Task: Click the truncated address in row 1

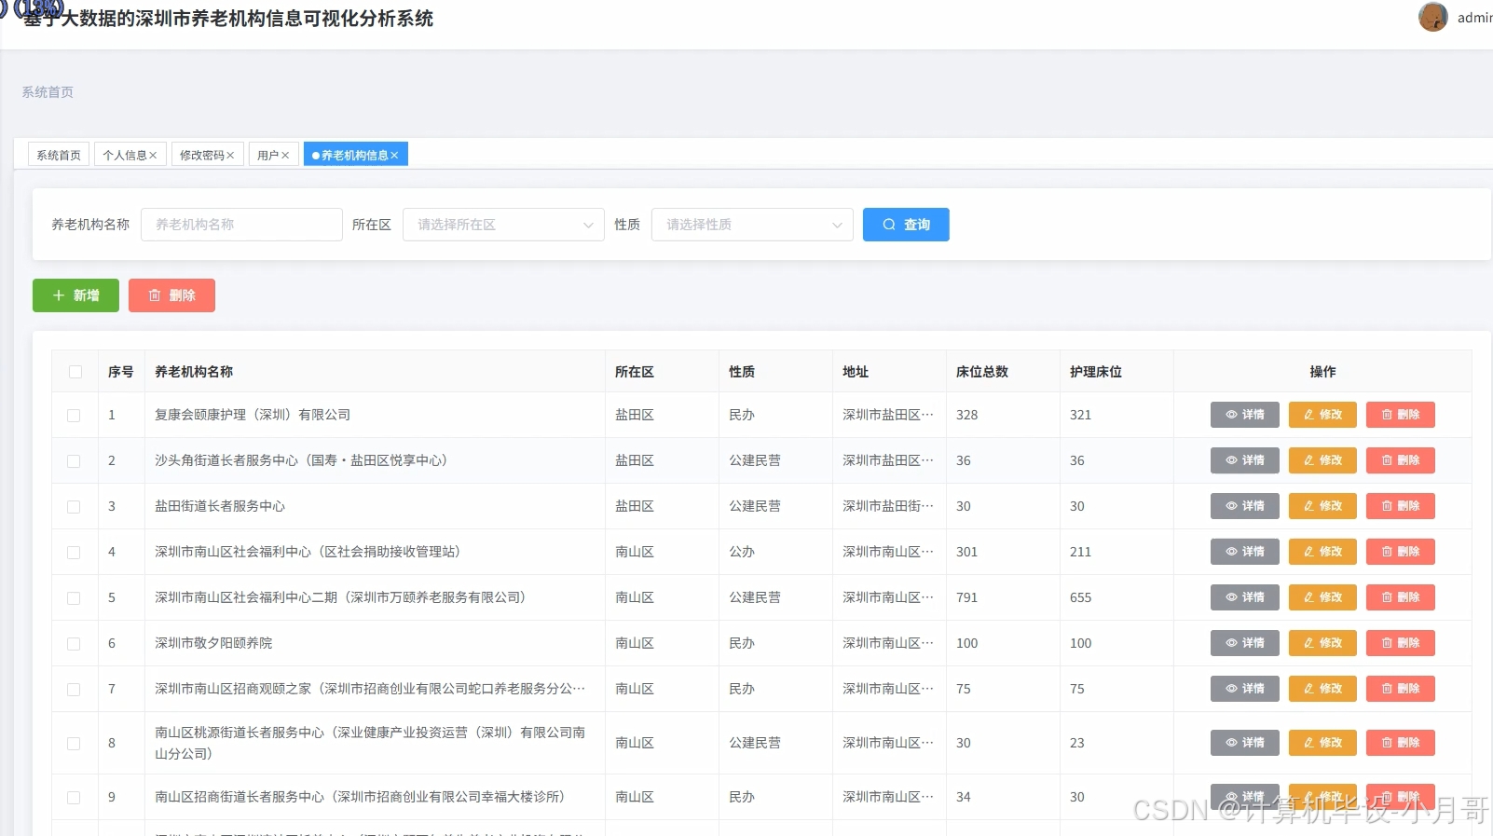Action: pyautogui.click(x=888, y=415)
